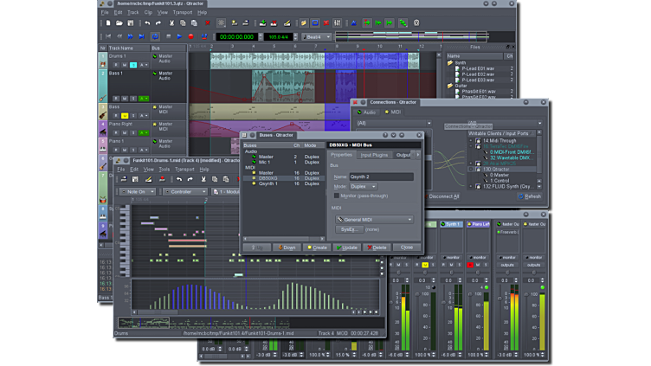Screen dimensions: 651x366
Task: Click the Fast Forward transport button
Action: point(131,36)
